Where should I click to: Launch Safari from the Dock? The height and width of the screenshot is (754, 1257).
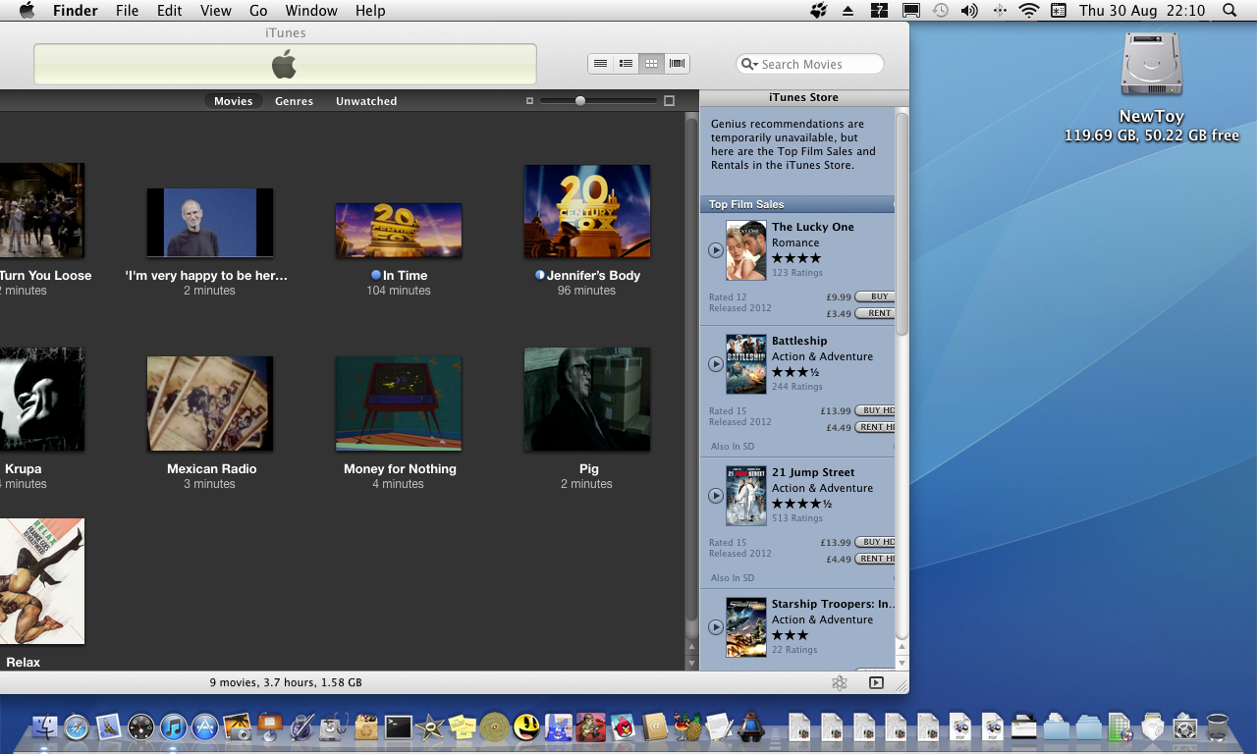[x=77, y=727]
